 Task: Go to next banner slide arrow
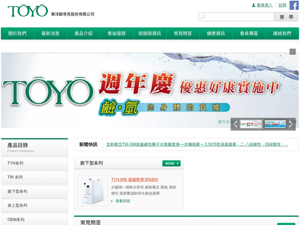click(291, 124)
